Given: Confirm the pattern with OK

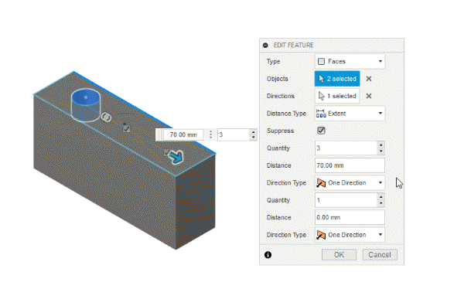Looking at the screenshot, I should click(339, 255).
